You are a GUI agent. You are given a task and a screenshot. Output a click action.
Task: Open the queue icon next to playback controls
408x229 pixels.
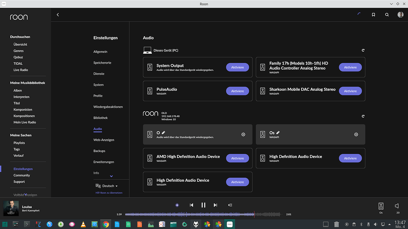tap(230, 205)
